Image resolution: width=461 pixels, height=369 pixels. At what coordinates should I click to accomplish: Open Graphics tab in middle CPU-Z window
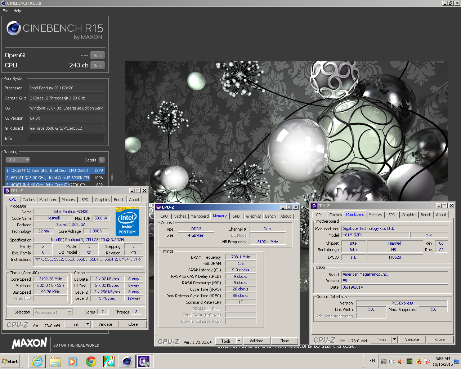[254, 216]
